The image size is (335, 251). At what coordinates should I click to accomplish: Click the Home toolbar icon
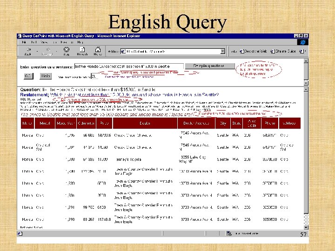[x=98, y=50]
